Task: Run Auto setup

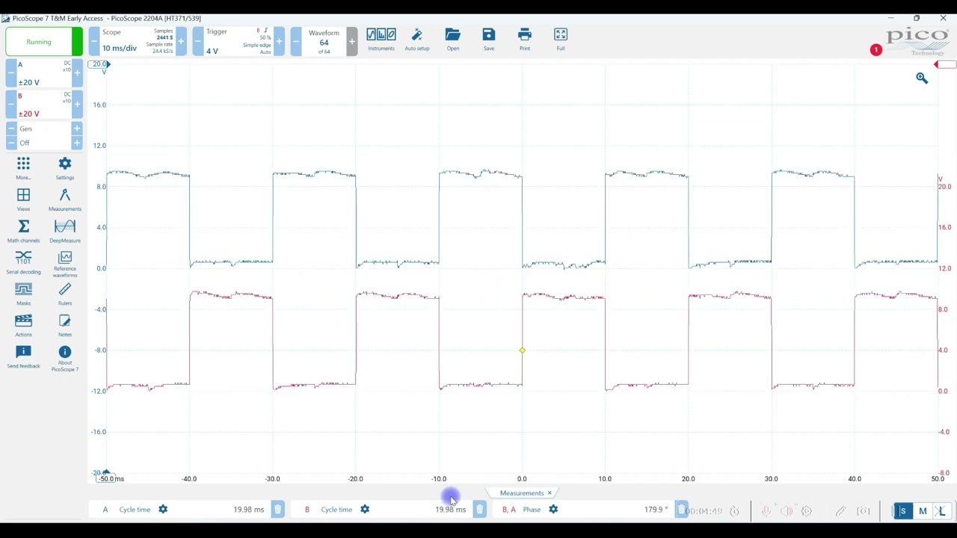Action: (x=416, y=40)
